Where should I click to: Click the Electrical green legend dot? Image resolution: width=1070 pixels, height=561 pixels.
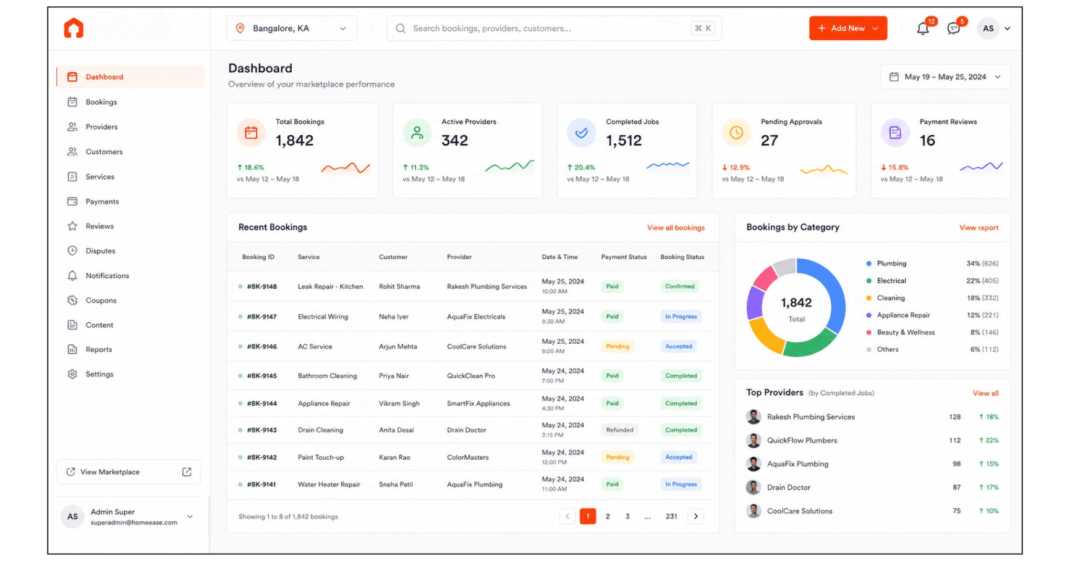point(868,281)
